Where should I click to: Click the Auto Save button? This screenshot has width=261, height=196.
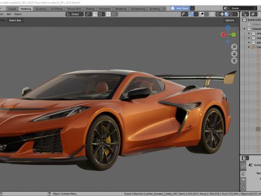point(180,8)
